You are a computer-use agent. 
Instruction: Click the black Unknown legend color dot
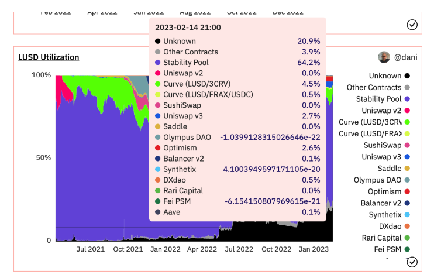click(x=407, y=76)
